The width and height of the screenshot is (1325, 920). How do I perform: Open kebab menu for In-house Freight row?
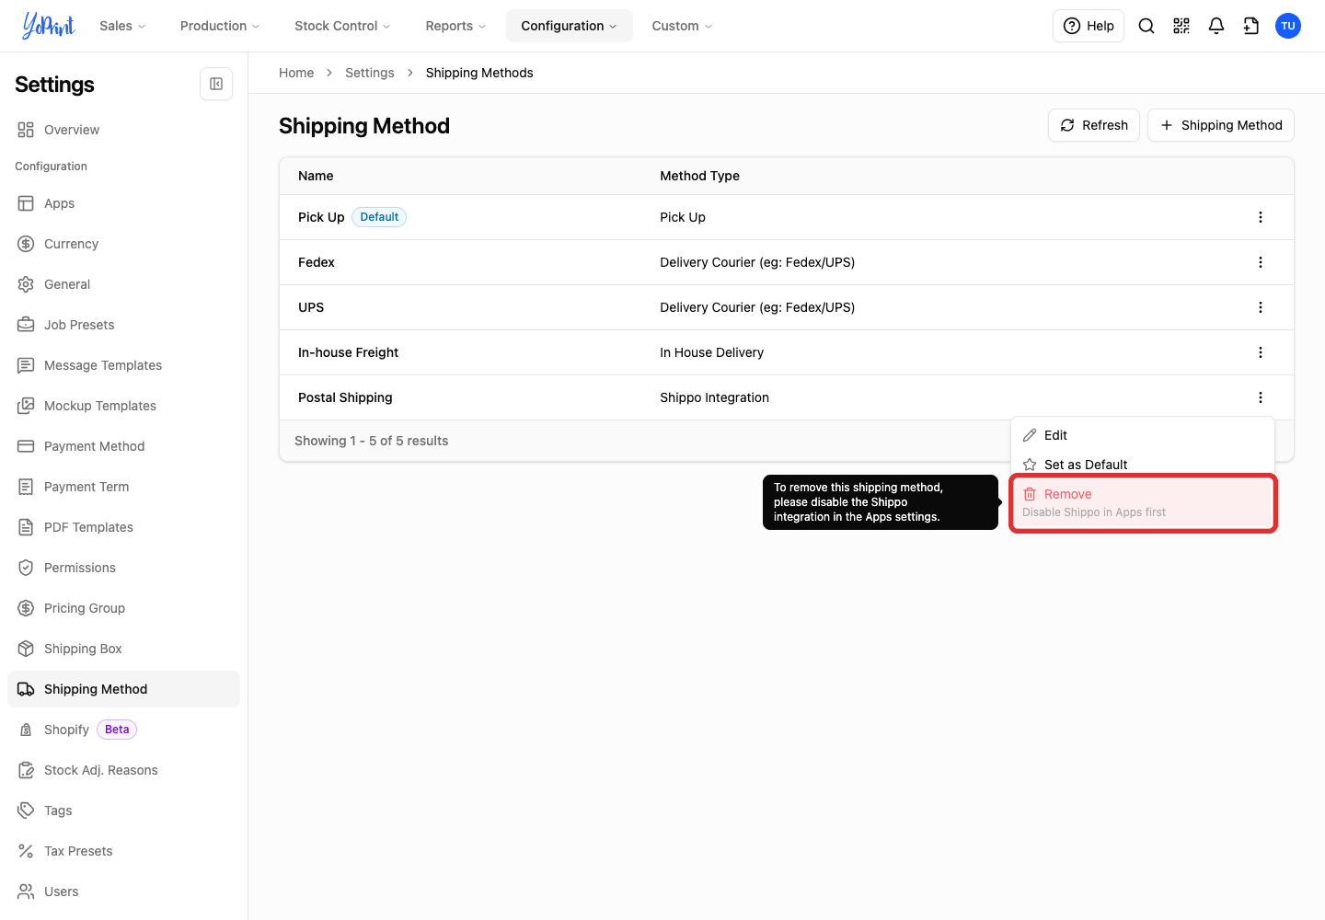click(x=1261, y=352)
